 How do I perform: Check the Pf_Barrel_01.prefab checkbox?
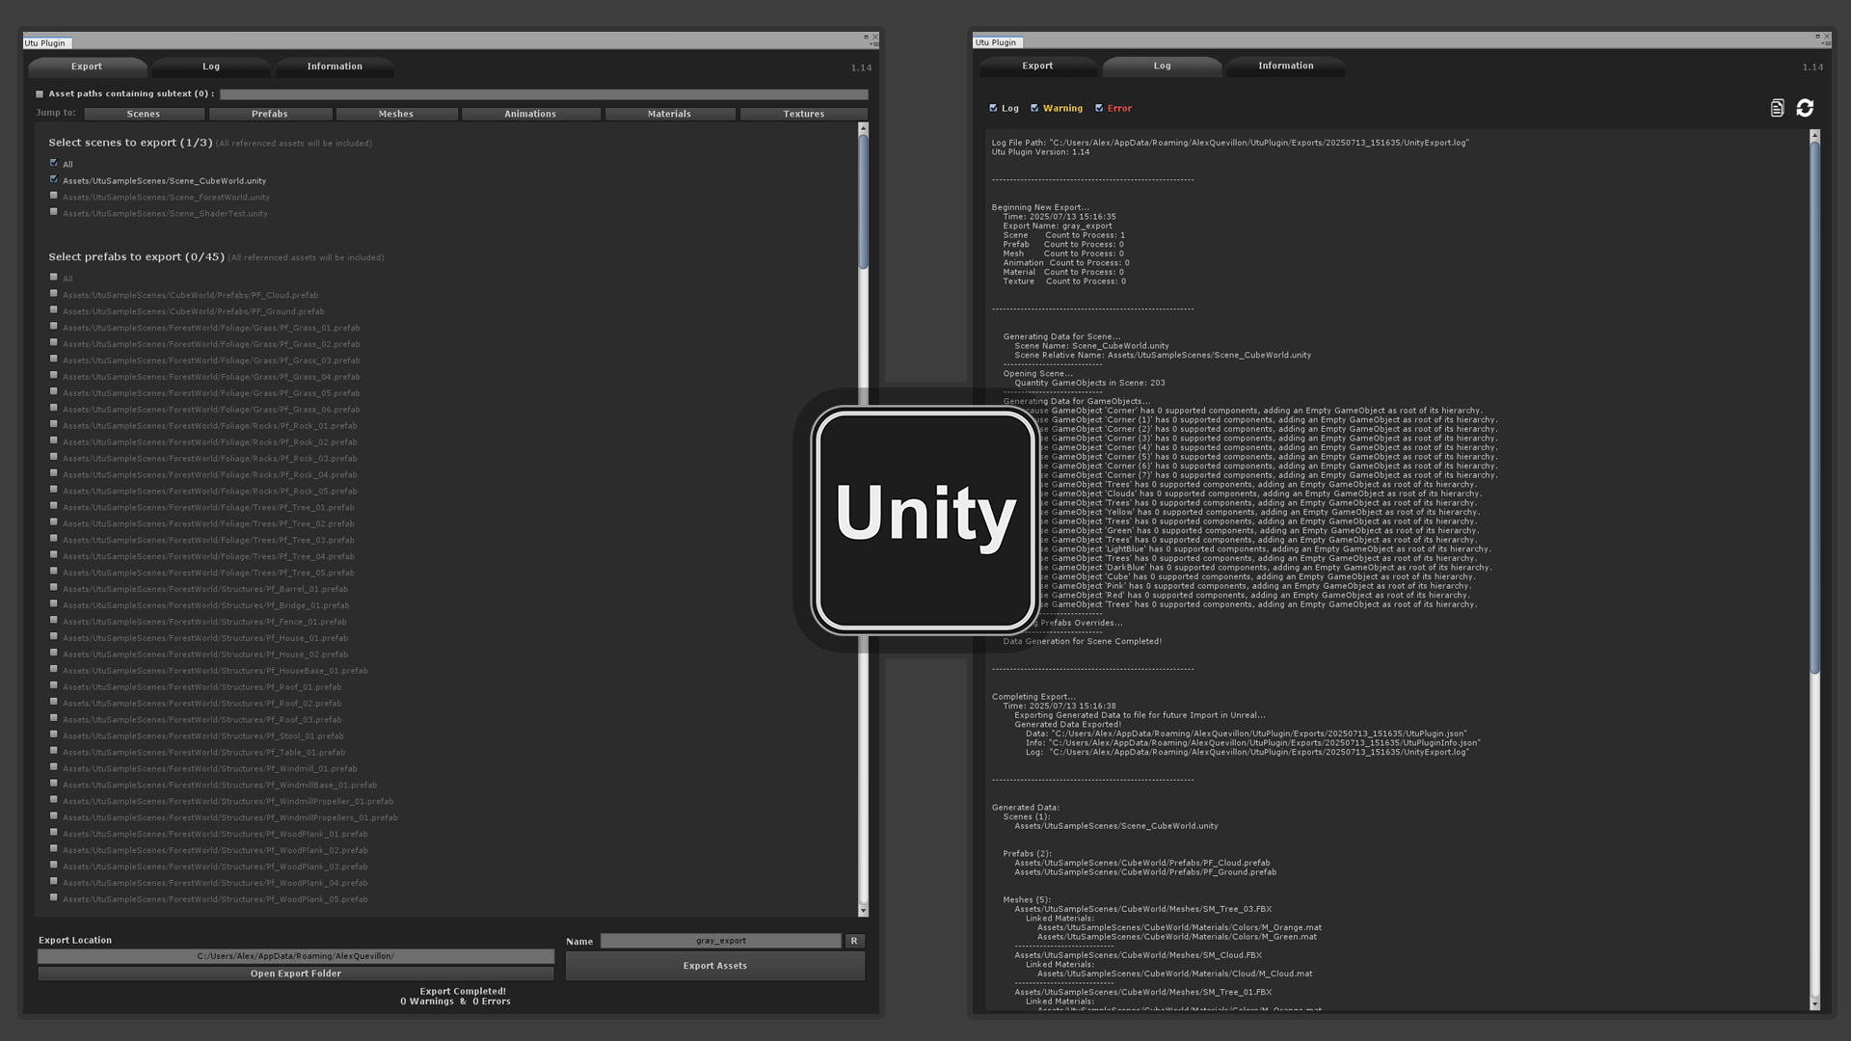(x=54, y=588)
